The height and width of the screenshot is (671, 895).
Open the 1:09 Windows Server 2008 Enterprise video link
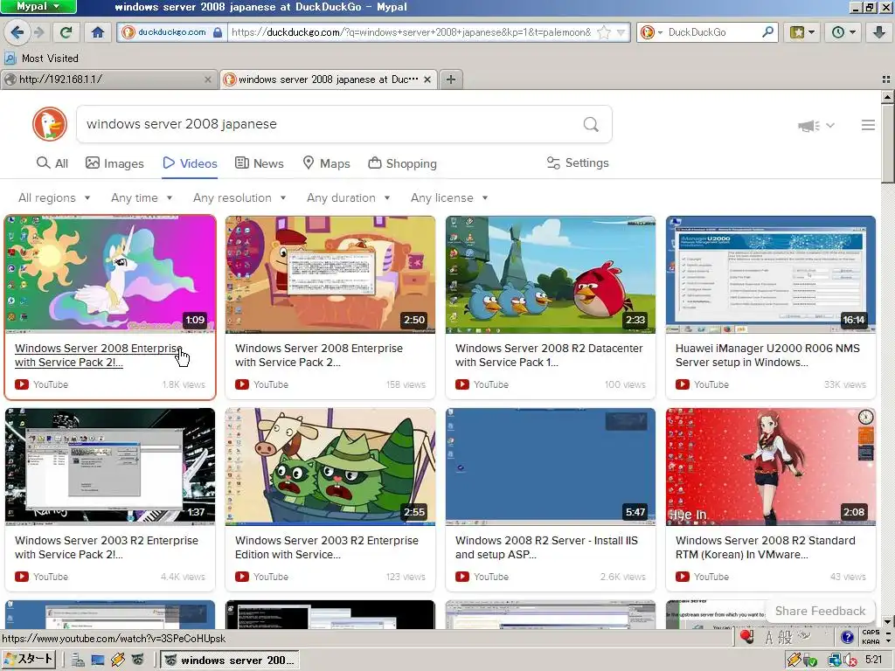(98, 355)
